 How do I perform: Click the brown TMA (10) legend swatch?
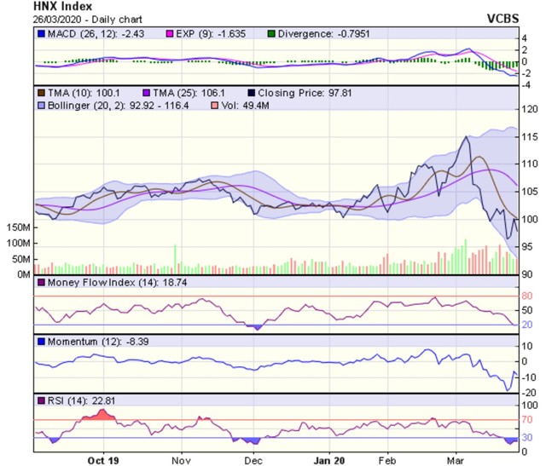coord(40,91)
